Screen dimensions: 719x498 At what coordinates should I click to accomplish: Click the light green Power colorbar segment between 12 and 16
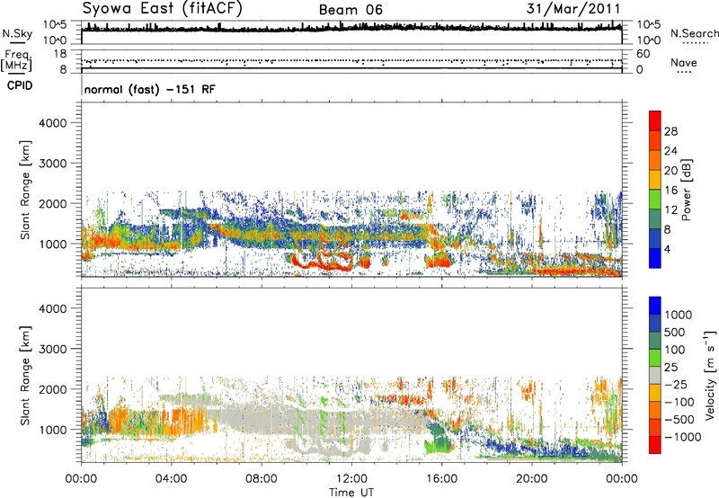tap(655, 200)
